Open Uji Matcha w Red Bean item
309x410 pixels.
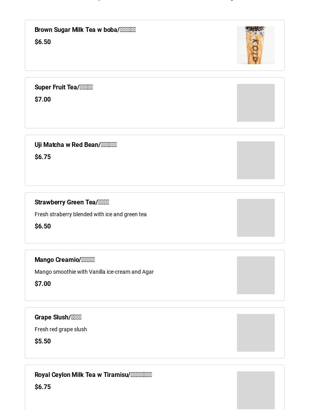(x=76, y=145)
